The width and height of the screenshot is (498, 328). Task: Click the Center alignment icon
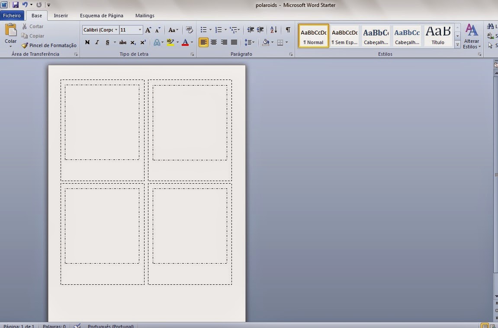click(214, 42)
